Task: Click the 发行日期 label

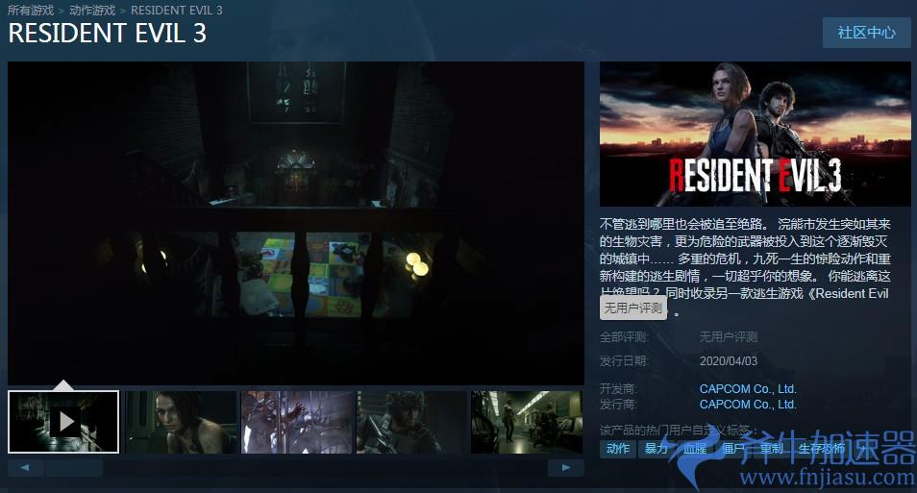Action: (x=624, y=360)
